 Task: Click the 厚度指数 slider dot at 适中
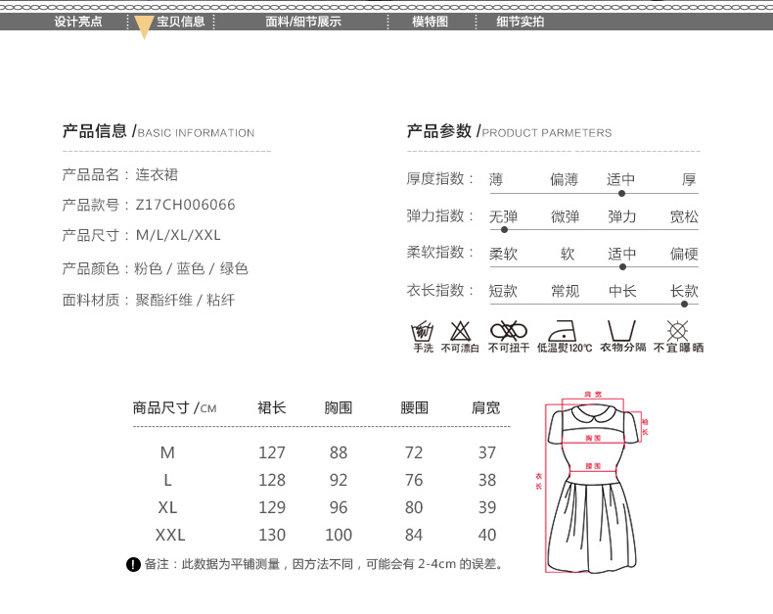(621, 193)
